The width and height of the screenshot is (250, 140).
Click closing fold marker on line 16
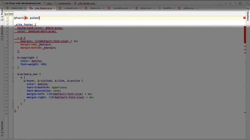point(13,68)
